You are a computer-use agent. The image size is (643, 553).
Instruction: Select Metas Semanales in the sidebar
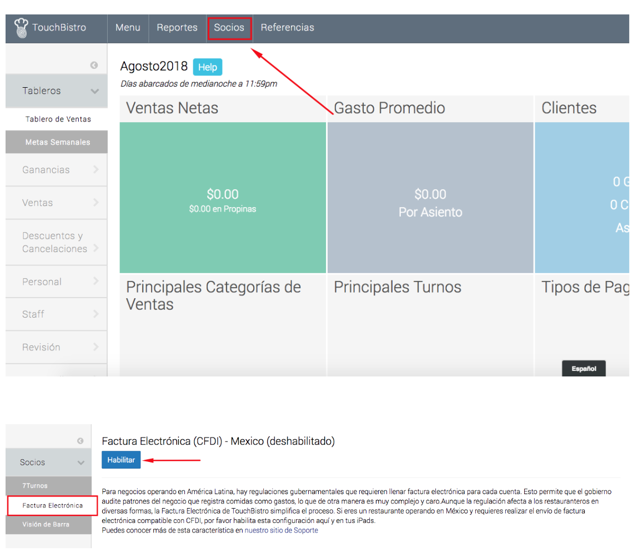pyautogui.click(x=57, y=142)
